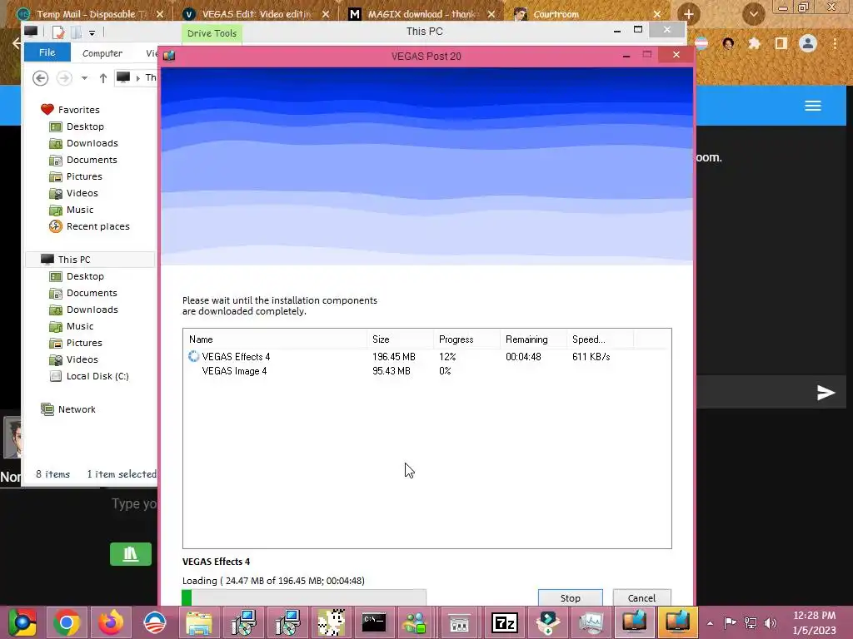Click the Size column header
853x639 pixels.
coord(400,339)
